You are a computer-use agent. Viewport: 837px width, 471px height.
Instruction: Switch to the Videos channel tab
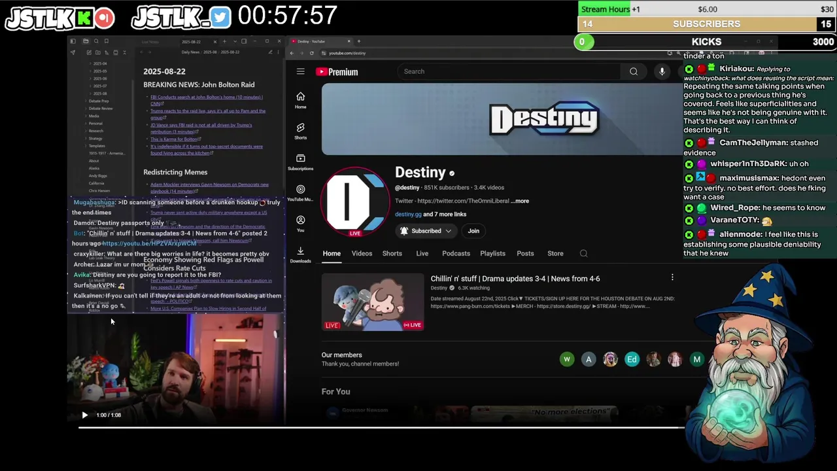coord(362,253)
